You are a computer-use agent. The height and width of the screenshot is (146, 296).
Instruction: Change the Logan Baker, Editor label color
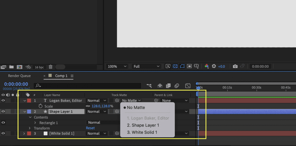click(29, 101)
